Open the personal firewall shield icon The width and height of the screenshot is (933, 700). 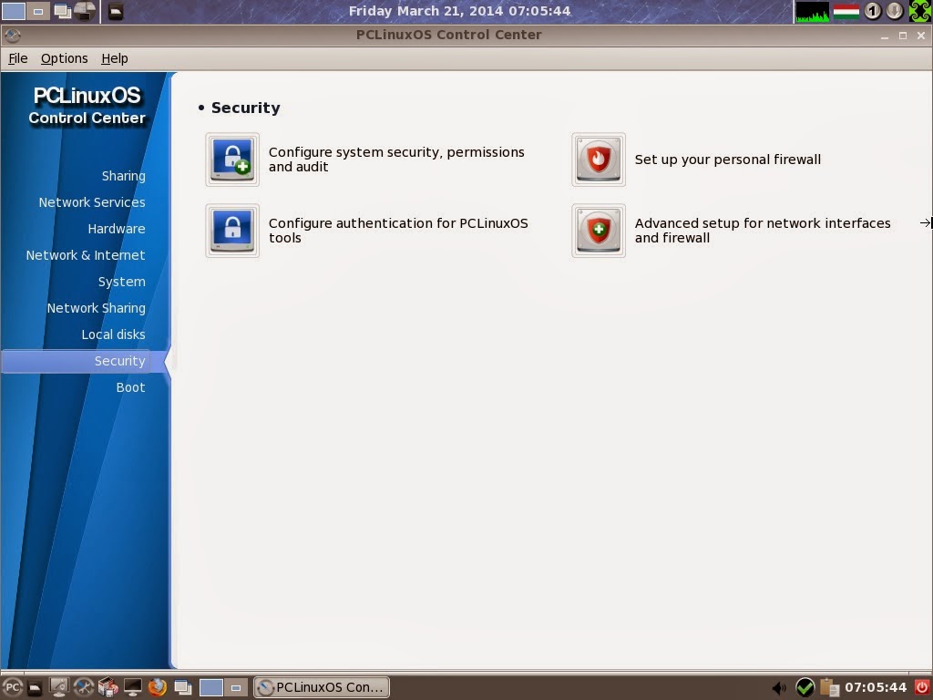598,160
